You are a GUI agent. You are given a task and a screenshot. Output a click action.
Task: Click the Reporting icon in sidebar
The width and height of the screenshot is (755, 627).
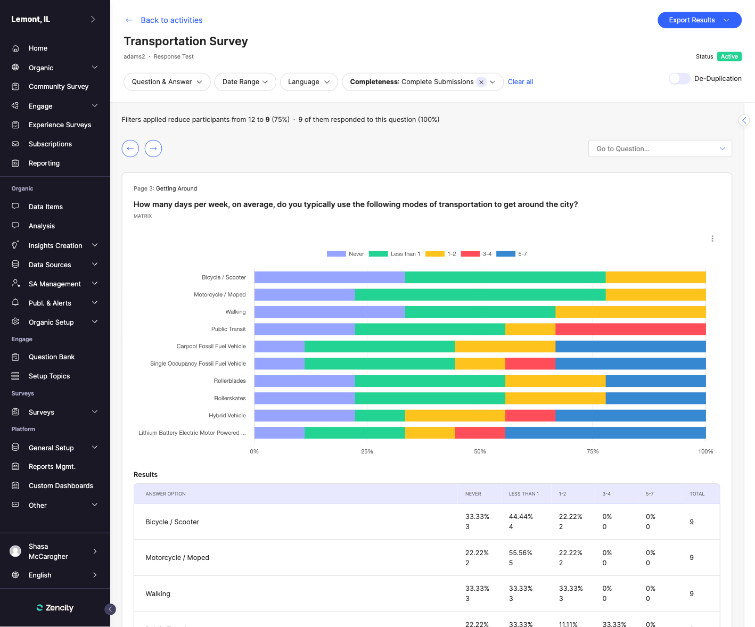point(15,163)
